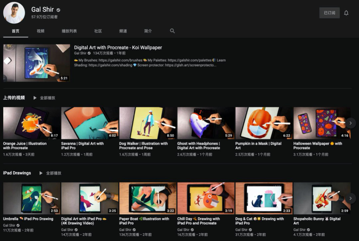The width and height of the screenshot is (359, 241).
Task: Open the channel search magnifier icon
Action: pyautogui.click(x=173, y=31)
